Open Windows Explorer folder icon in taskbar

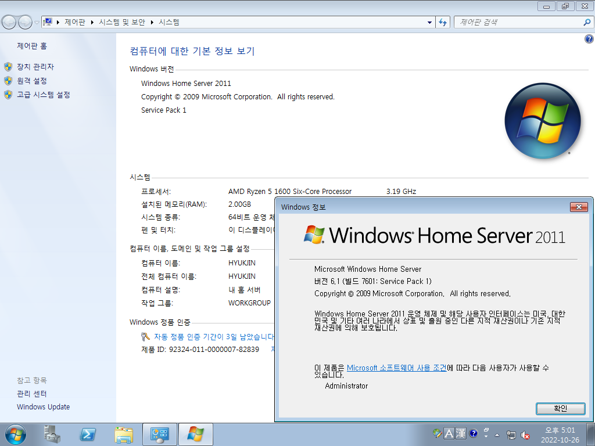point(124,434)
